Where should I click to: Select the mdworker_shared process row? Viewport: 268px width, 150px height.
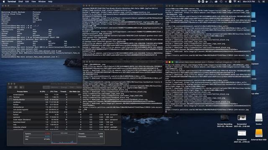[64, 127]
